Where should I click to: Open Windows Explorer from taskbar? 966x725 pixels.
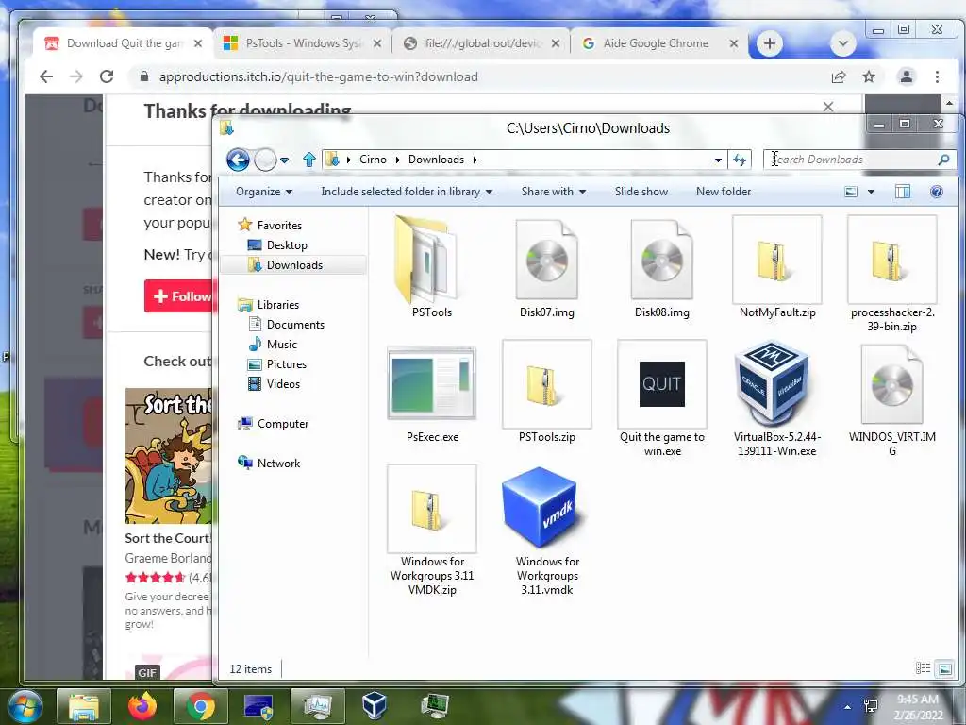coord(84,706)
